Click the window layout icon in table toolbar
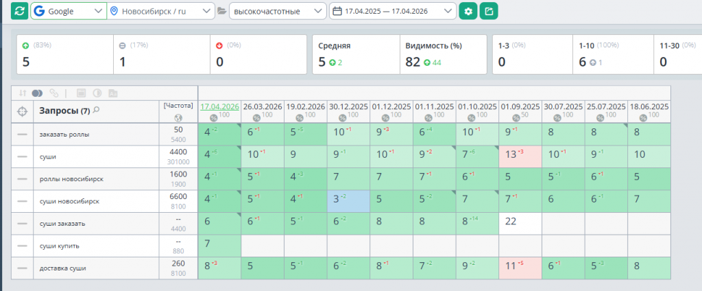Viewport: 702px width, 291px height. click(x=81, y=93)
